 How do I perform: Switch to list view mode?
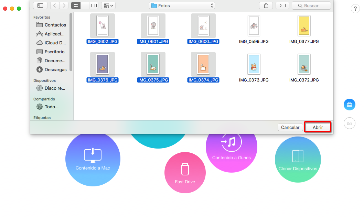pos(85,6)
